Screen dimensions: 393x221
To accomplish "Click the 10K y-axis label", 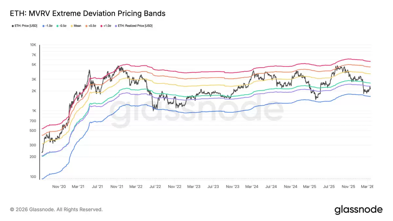I will click(x=33, y=45).
